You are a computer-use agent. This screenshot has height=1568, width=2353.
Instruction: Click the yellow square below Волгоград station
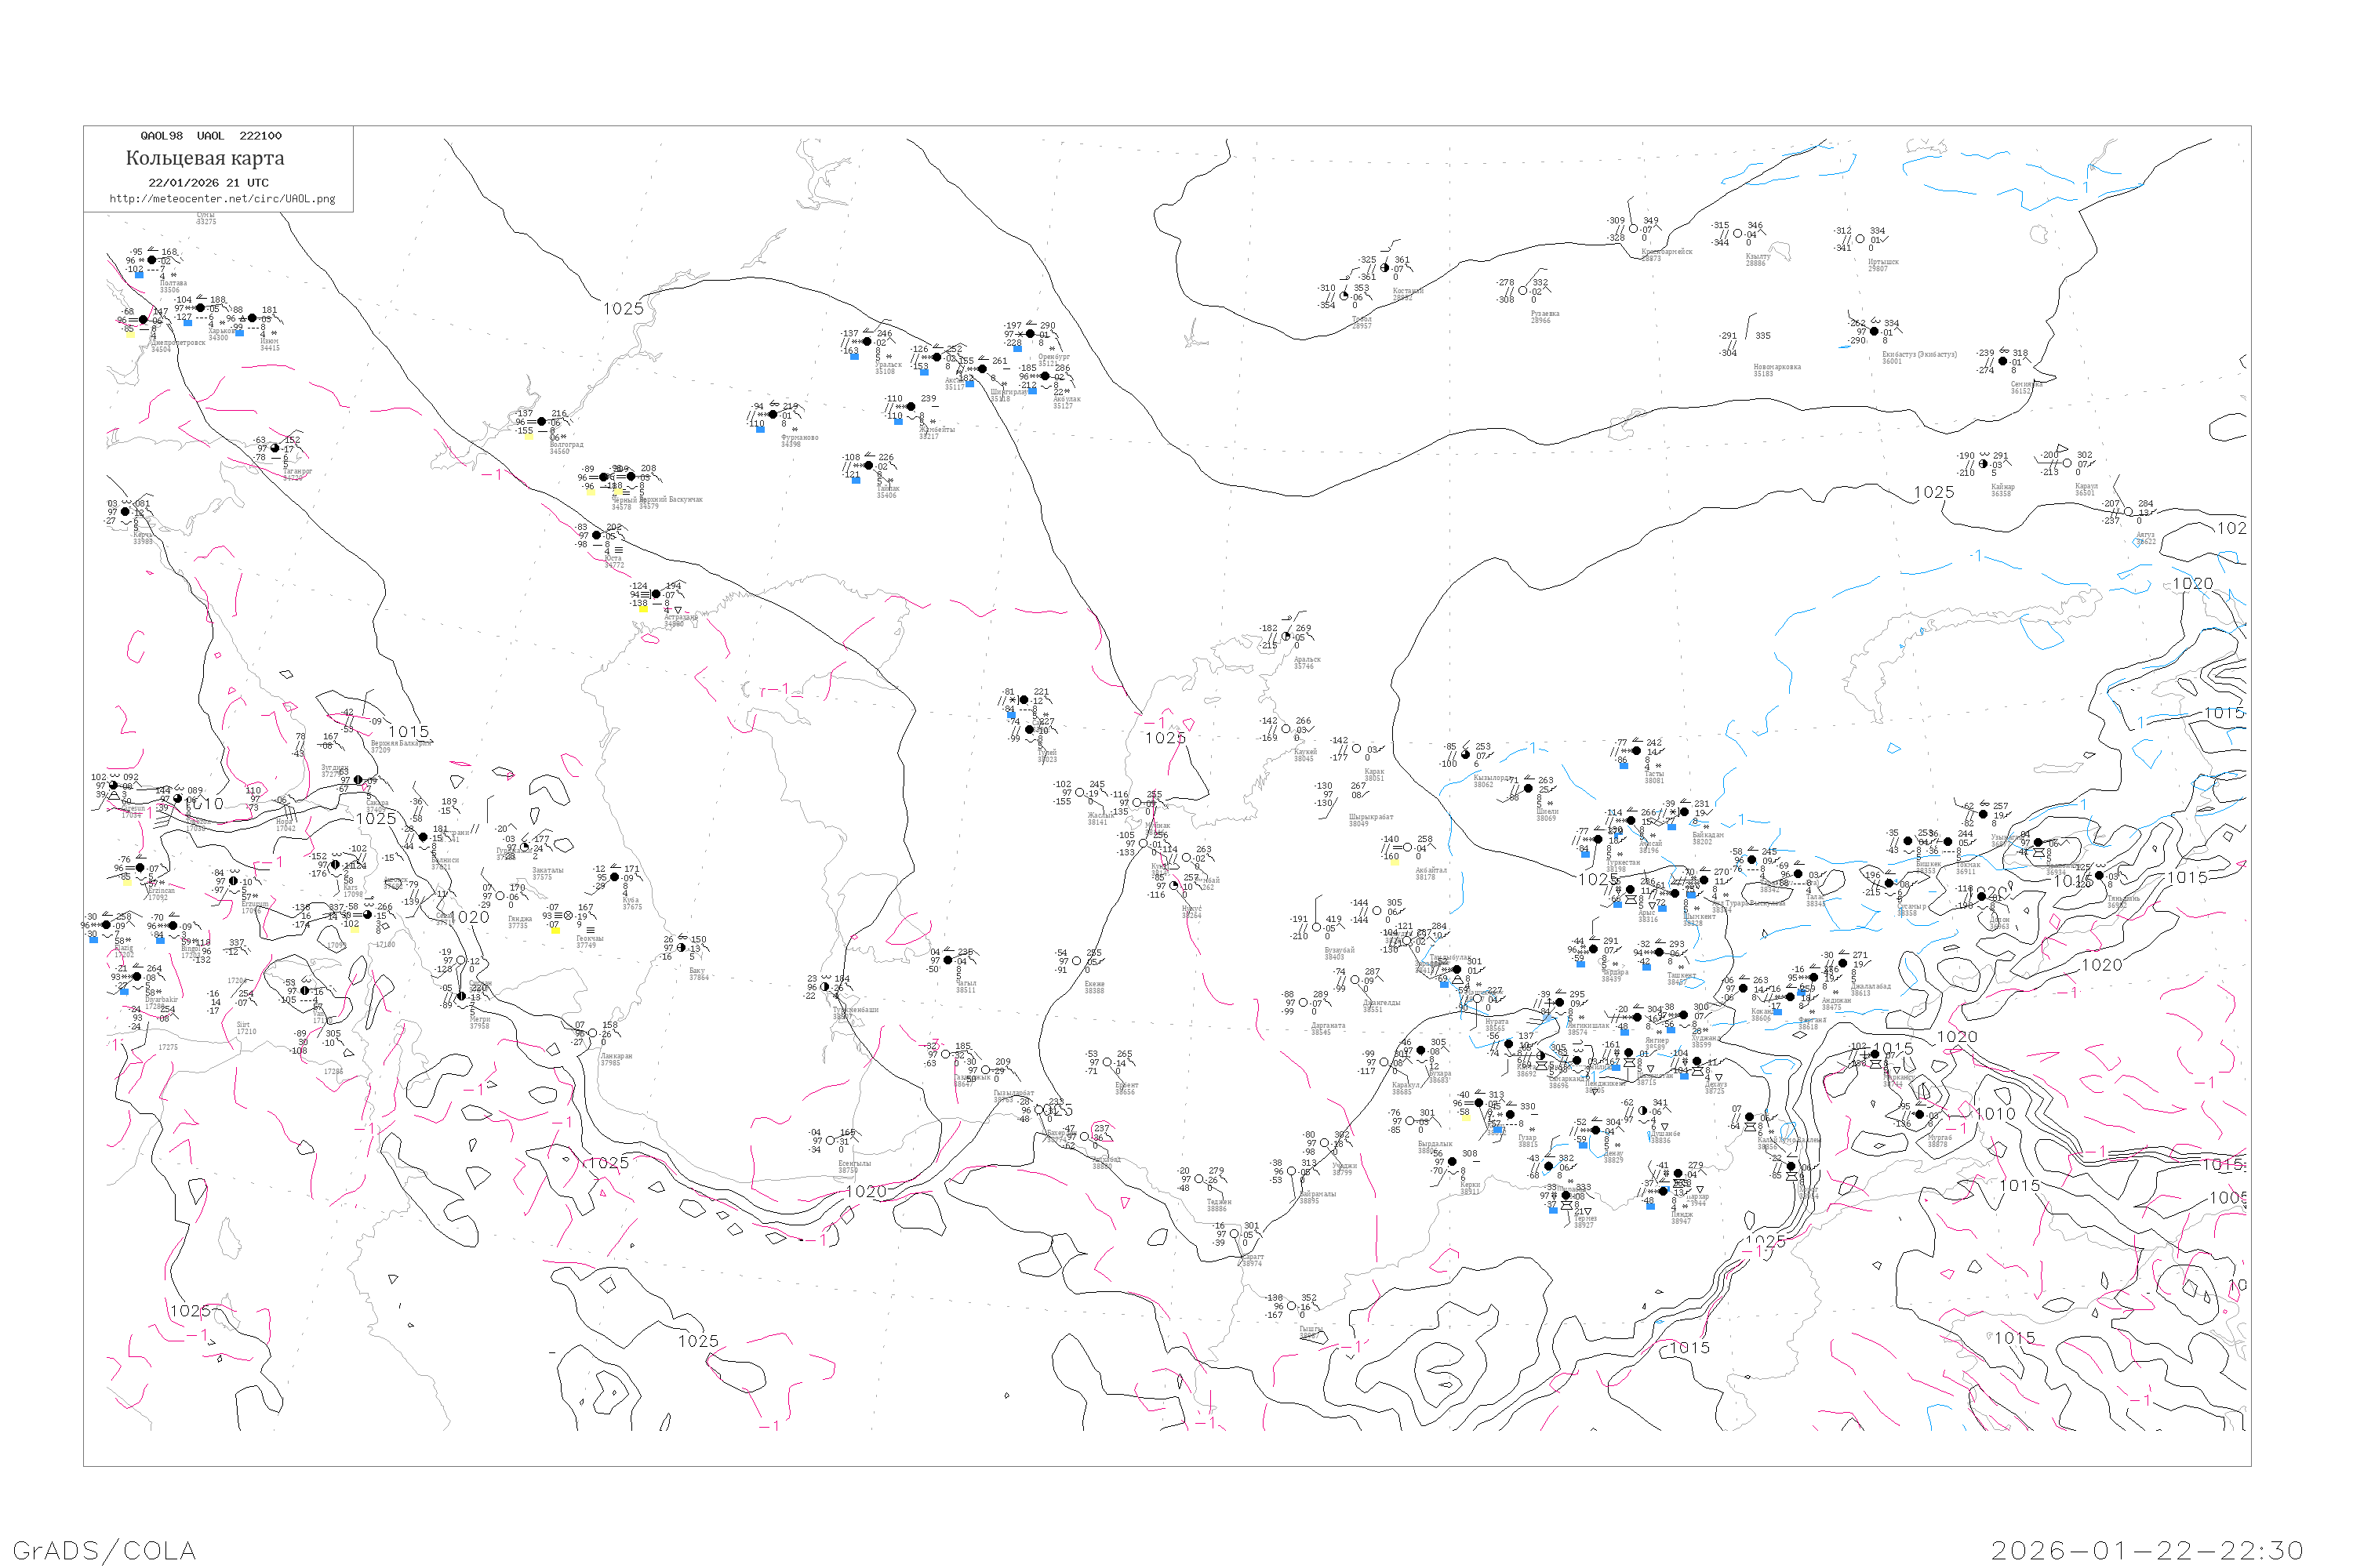[x=528, y=436]
